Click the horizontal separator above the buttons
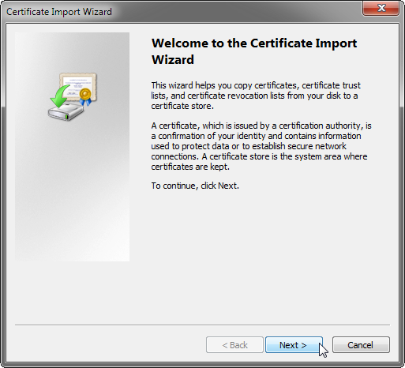Image resolution: width=405 pixels, height=368 pixels. click(202, 325)
